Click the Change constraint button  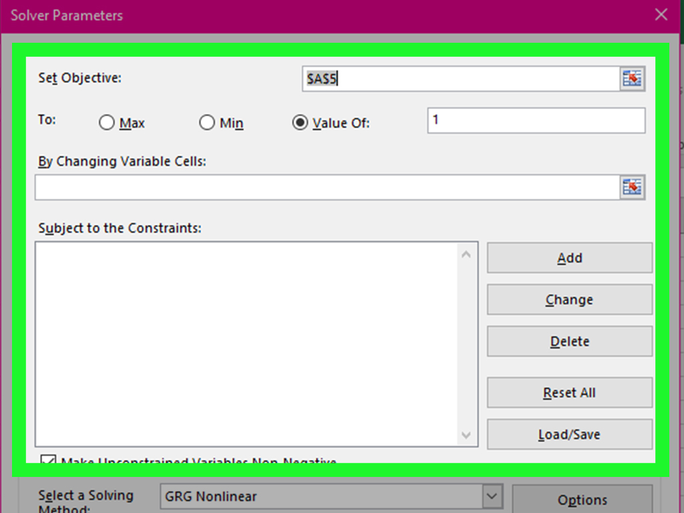pos(570,300)
